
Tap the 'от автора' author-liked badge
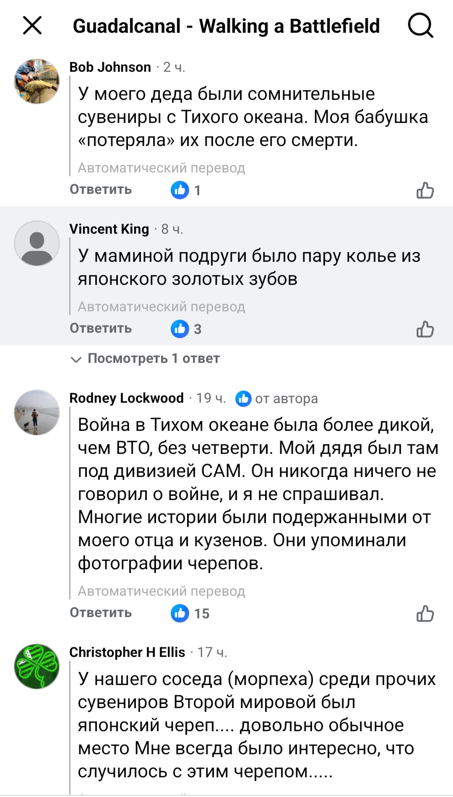tap(277, 398)
